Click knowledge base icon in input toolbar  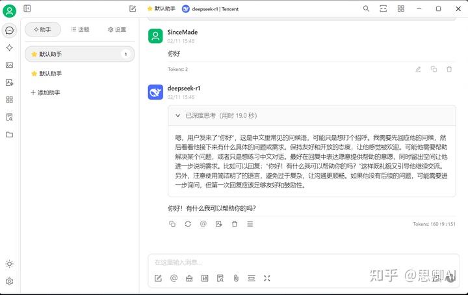pyautogui.click(x=220, y=278)
